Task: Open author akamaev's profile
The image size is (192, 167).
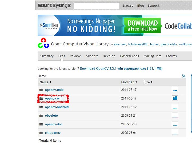Action: tap(120, 44)
